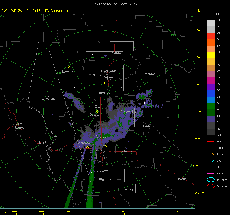
Task: Click the 2024/05/30 15:10:16 UTC timestamp
Action: (35, 10)
